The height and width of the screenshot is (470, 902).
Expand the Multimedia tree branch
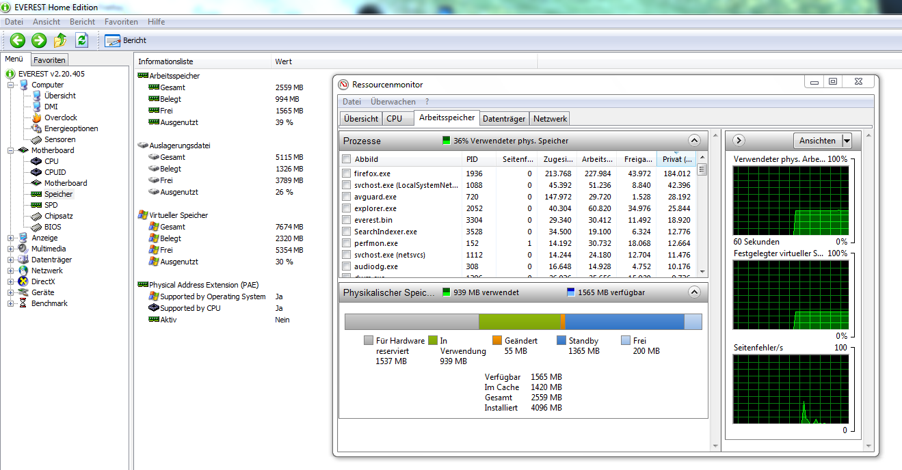[x=11, y=249]
